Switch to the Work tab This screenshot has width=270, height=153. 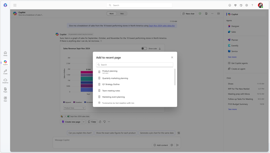pos(112,14)
